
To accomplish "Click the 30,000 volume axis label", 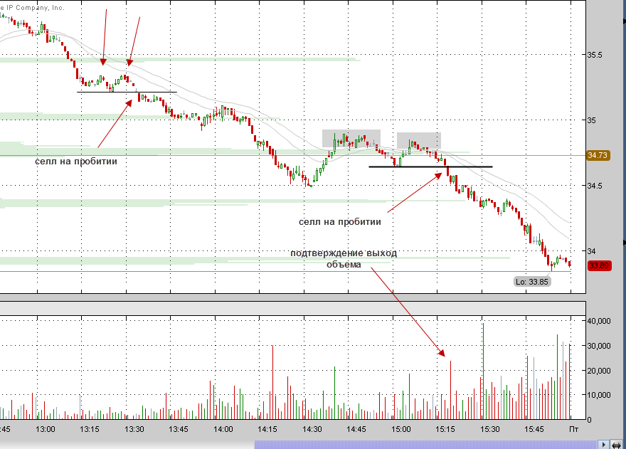I will pos(599,346).
